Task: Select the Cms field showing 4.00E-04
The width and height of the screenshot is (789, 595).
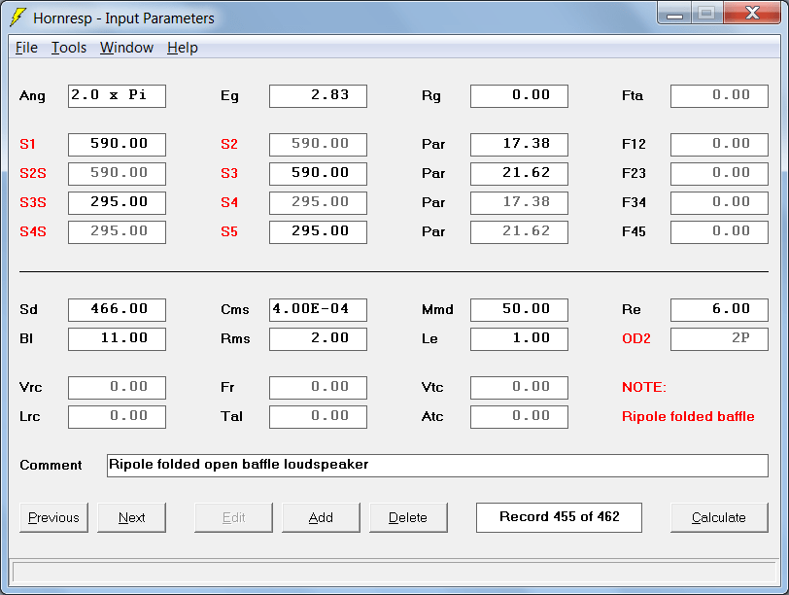Action: (x=318, y=310)
